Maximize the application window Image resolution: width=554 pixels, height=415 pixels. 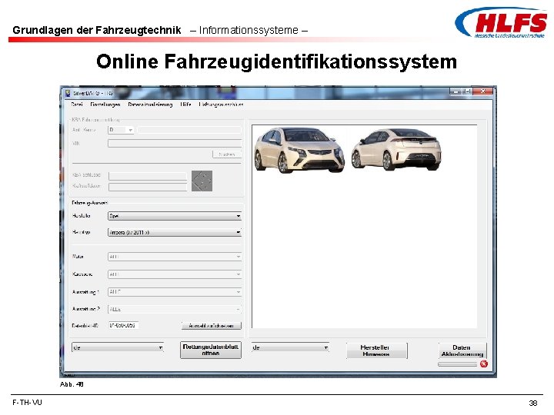click(x=467, y=91)
